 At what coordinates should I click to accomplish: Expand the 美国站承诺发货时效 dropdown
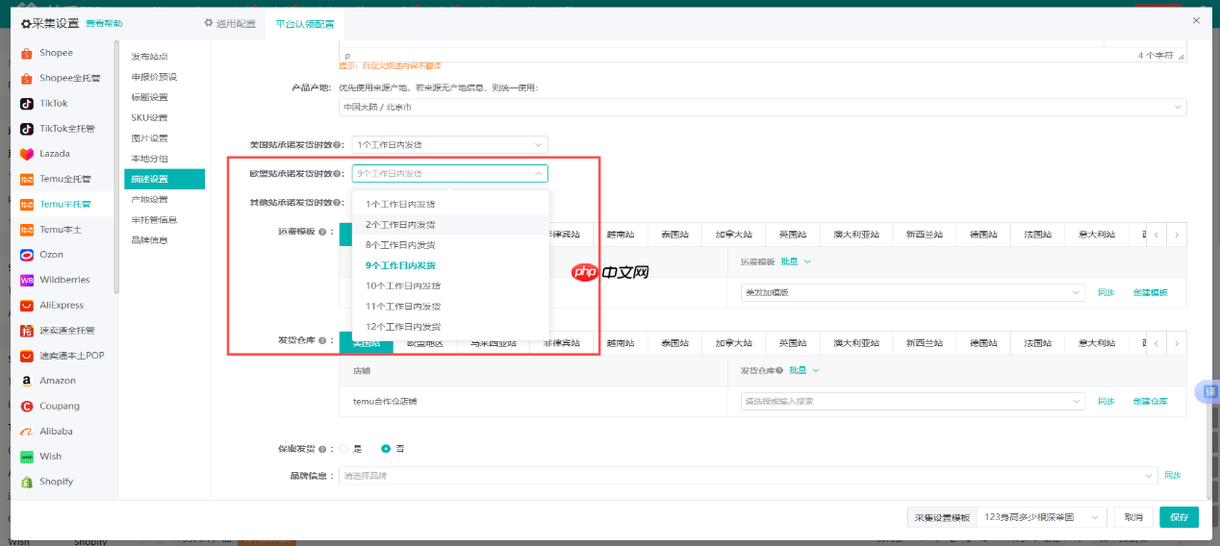pos(448,145)
